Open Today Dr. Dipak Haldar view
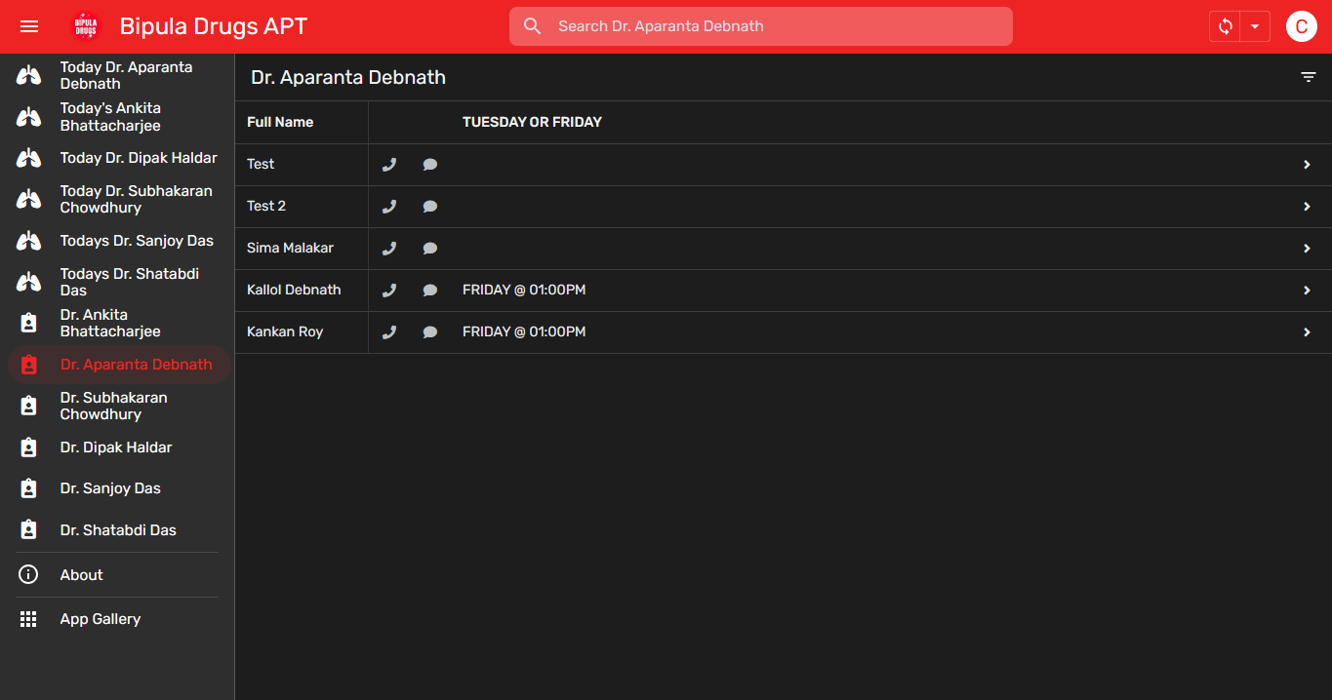The image size is (1332, 700). coord(117,158)
